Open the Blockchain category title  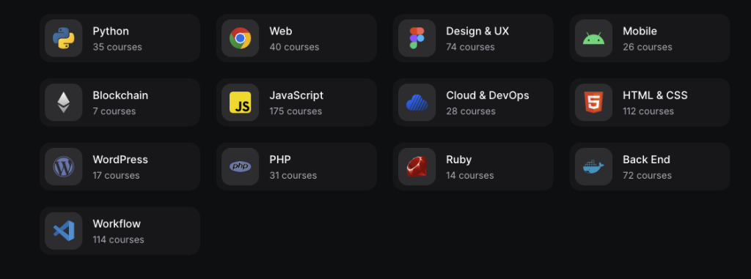pyautogui.click(x=120, y=96)
